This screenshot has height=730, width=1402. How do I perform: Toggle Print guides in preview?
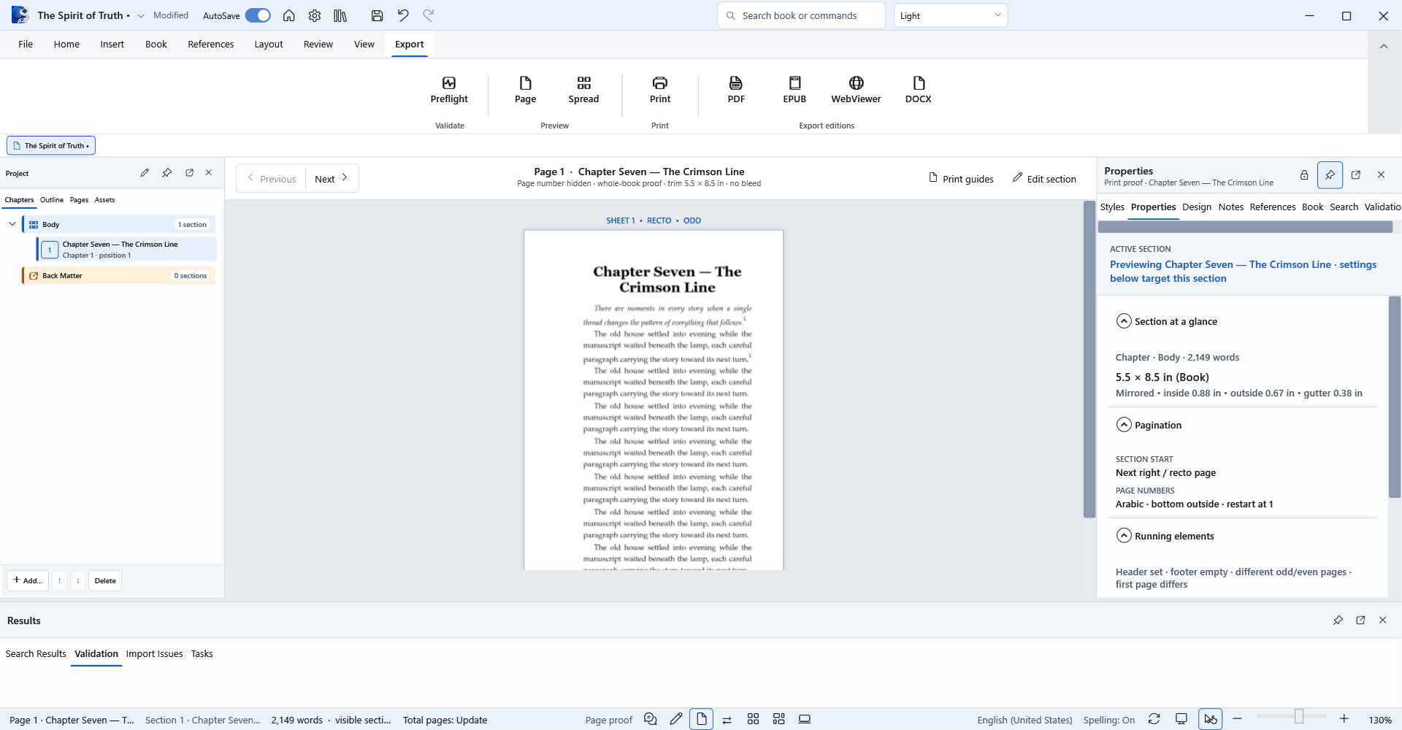point(961,178)
